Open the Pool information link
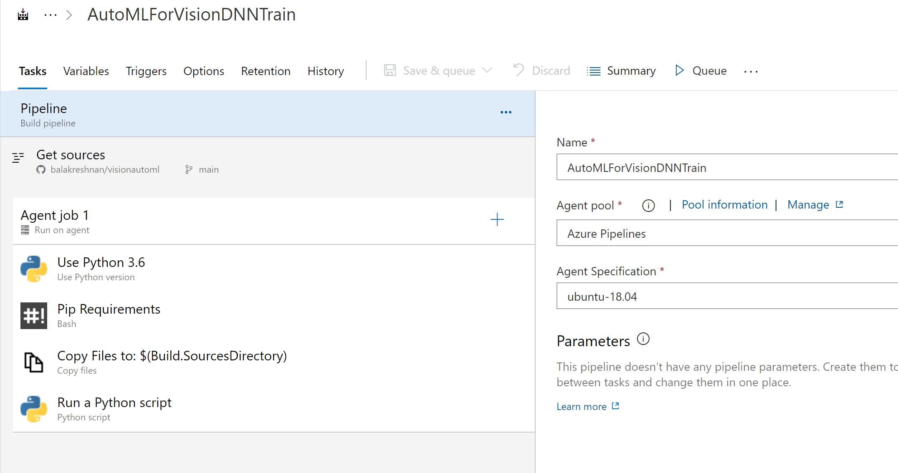Image resolution: width=898 pixels, height=473 pixels. pyautogui.click(x=724, y=205)
